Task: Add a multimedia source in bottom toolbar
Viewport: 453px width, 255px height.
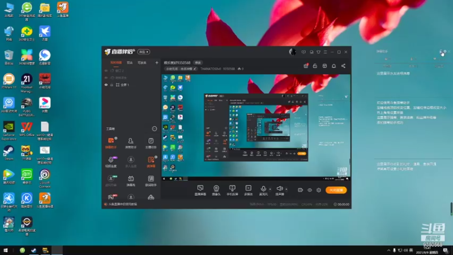Action: [248, 190]
